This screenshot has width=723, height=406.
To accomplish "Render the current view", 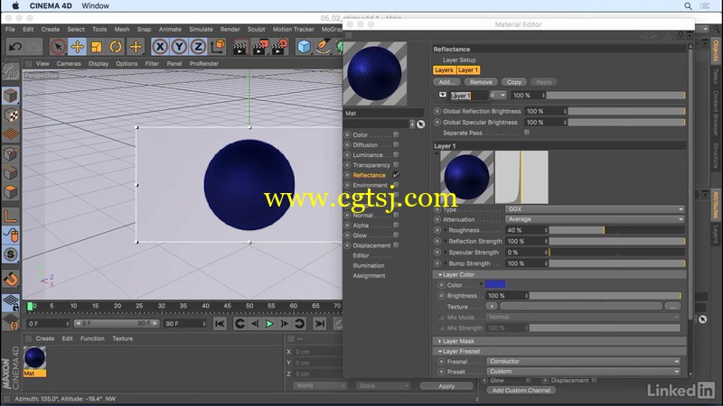I will coord(239,47).
